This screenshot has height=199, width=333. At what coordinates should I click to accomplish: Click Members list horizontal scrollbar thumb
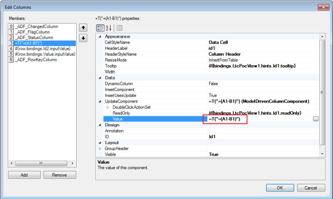(x=41, y=163)
